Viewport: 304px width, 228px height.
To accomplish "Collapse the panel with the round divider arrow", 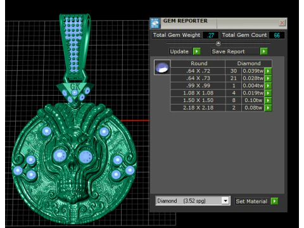I will [x=218, y=44].
